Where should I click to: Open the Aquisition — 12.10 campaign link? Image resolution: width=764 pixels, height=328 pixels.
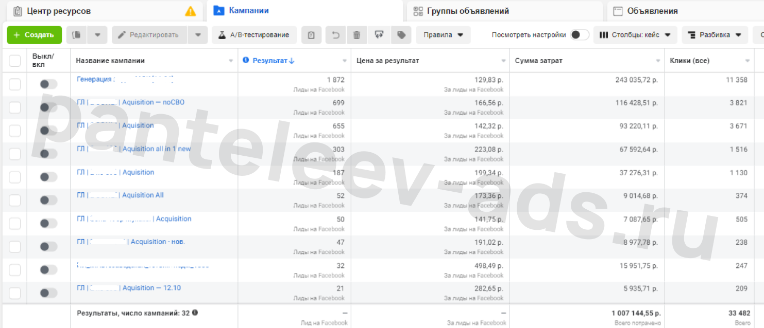tap(129, 288)
